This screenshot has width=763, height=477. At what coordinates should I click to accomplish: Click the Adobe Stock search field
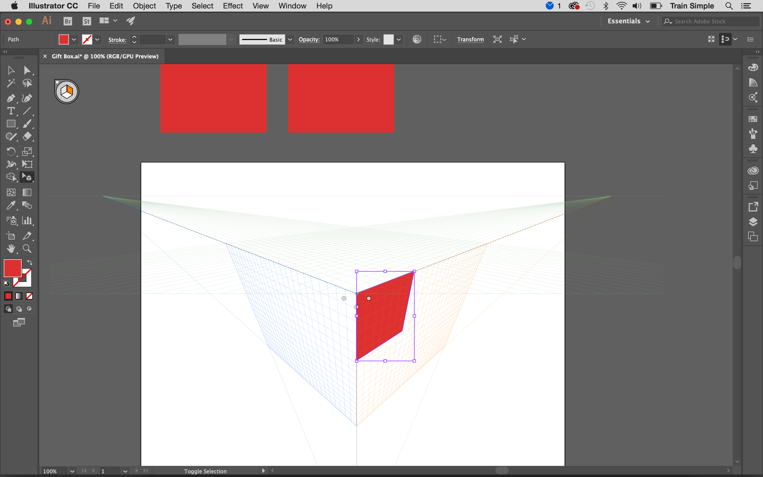[x=709, y=21]
